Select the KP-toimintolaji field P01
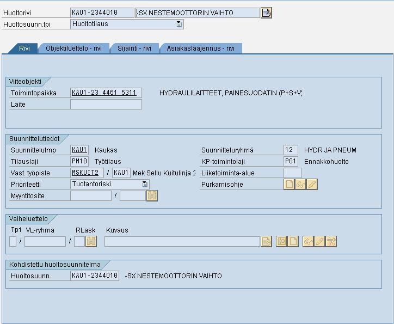Screen dimensions: 394x324 click(x=291, y=161)
